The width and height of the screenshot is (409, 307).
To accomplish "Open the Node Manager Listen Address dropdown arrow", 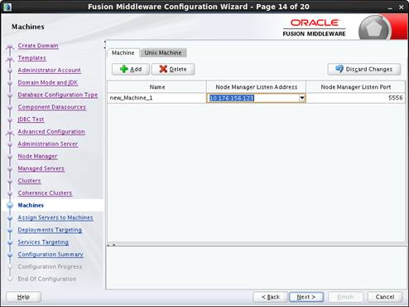I will tap(302, 98).
